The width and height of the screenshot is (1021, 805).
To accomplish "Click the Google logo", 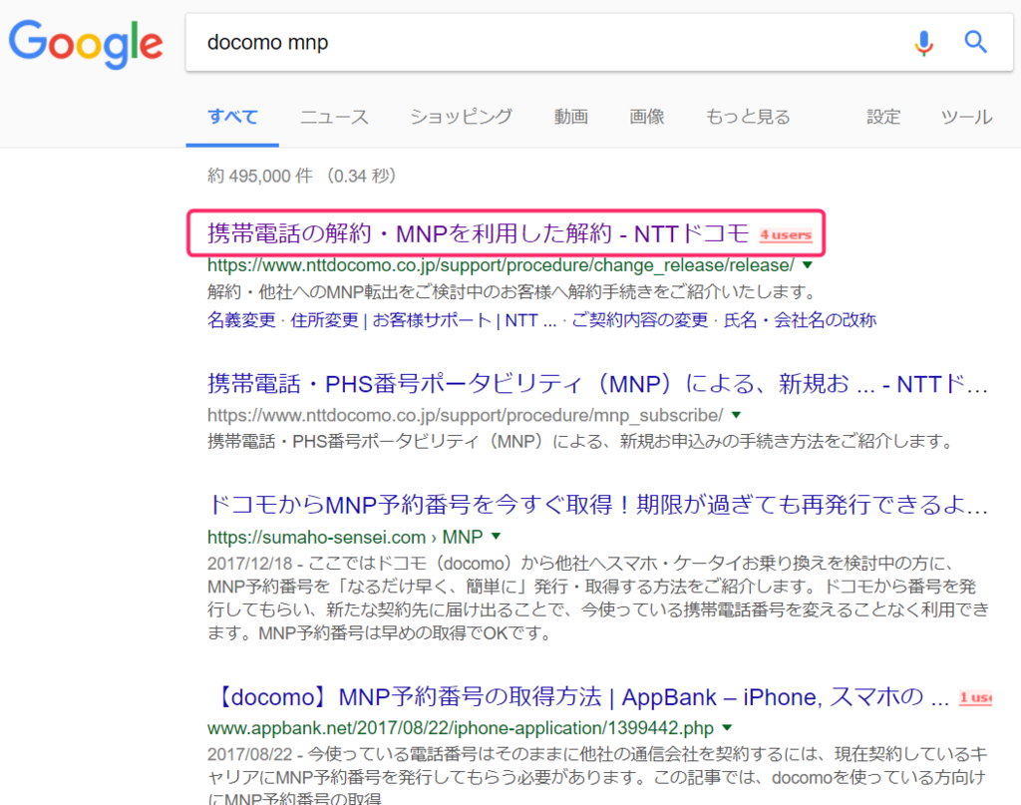I will click(x=86, y=43).
